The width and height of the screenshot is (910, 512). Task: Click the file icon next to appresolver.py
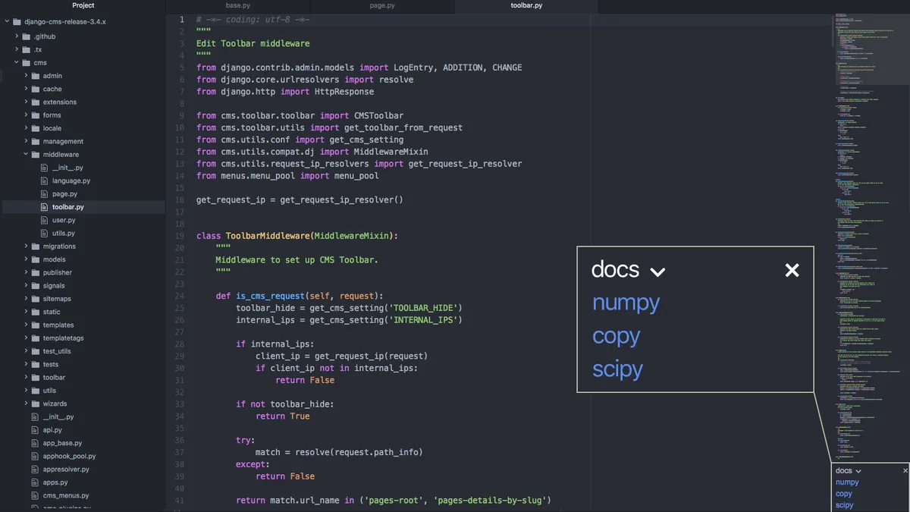36,470
